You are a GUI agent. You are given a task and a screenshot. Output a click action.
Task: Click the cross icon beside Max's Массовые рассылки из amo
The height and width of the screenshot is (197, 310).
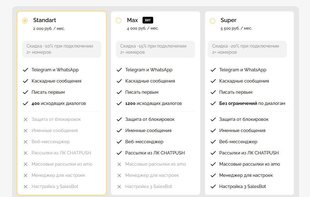tap(119, 164)
